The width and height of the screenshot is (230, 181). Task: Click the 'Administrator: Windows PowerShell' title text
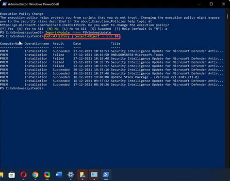point(33,4)
